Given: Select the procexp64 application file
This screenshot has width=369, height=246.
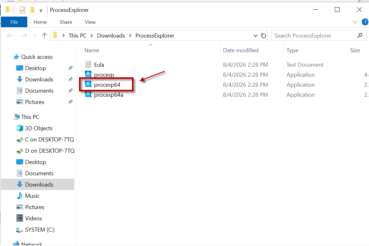Looking at the screenshot, I should pyautogui.click(x=107, y=85).
